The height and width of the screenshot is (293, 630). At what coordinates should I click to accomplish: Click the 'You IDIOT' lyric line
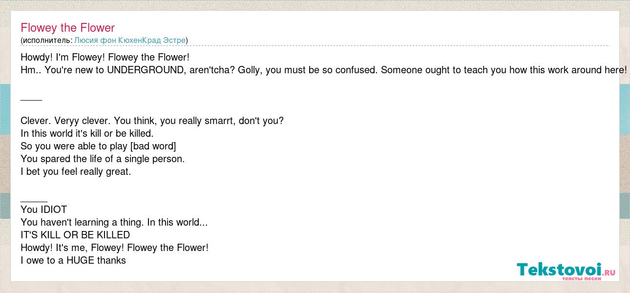43,209
